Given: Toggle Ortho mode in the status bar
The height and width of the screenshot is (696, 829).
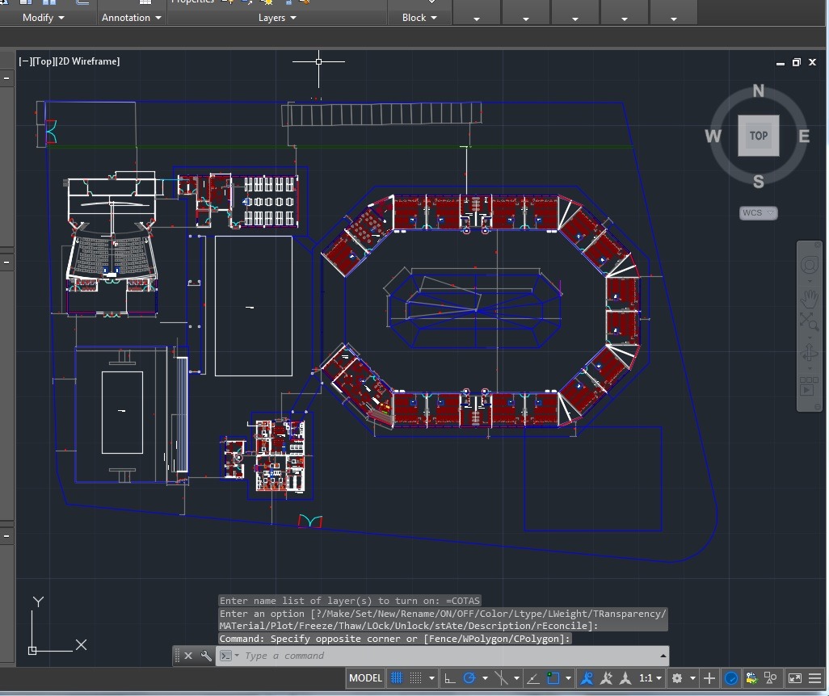Looking at the screenshot, I should point(449,678).
